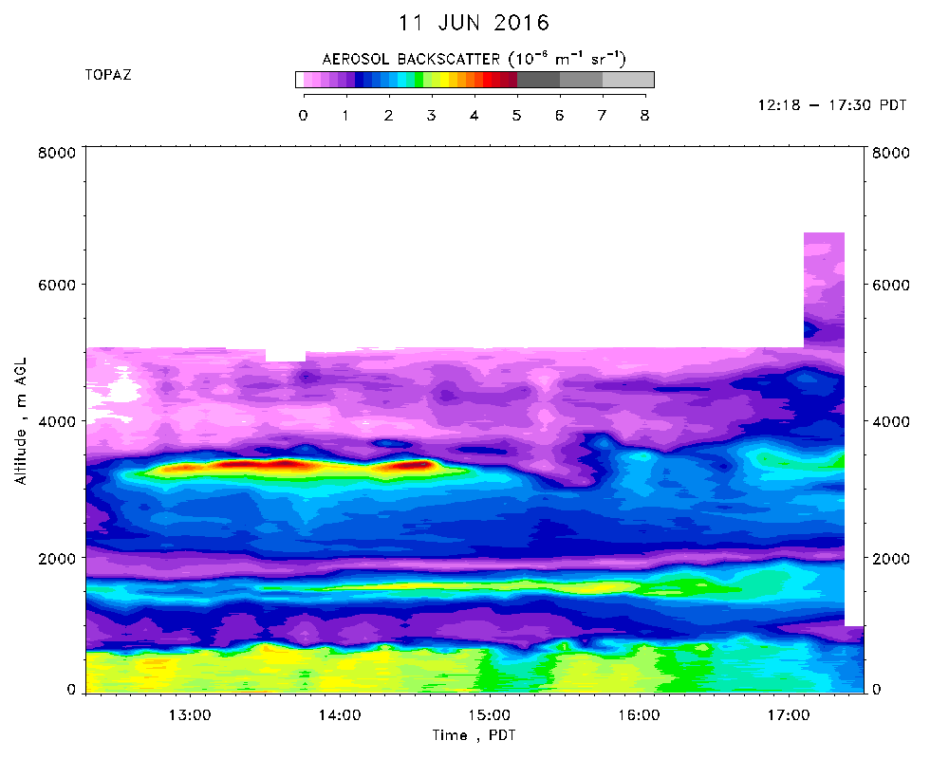The height and width of the screenshot is (759, 949).
Task: Pick the light gray colorbar segment between 7 and 8
Action: [628, 80]
